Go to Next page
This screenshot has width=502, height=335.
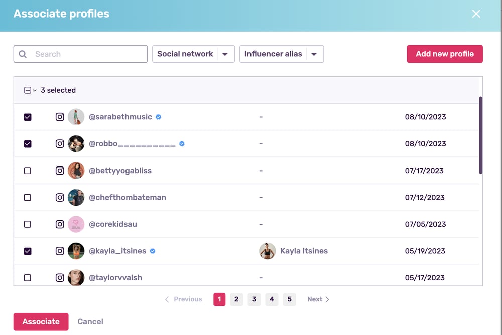click(x=318, y=299)
